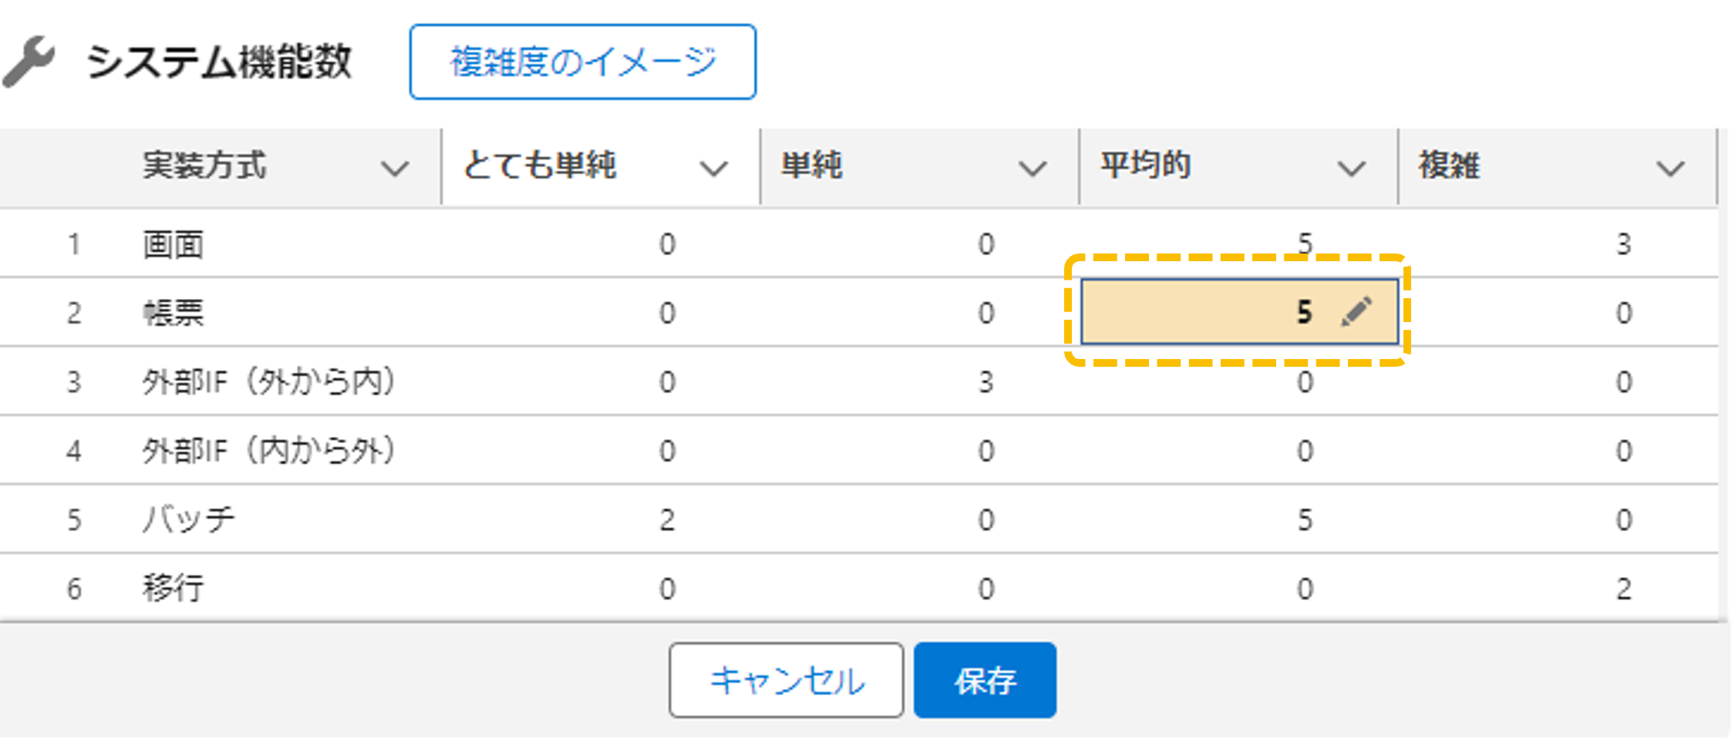The height and width of the screenshot is (742, 1735).
Task: Select the 外部IF（内から外） row label
Action: click(268, 451)
